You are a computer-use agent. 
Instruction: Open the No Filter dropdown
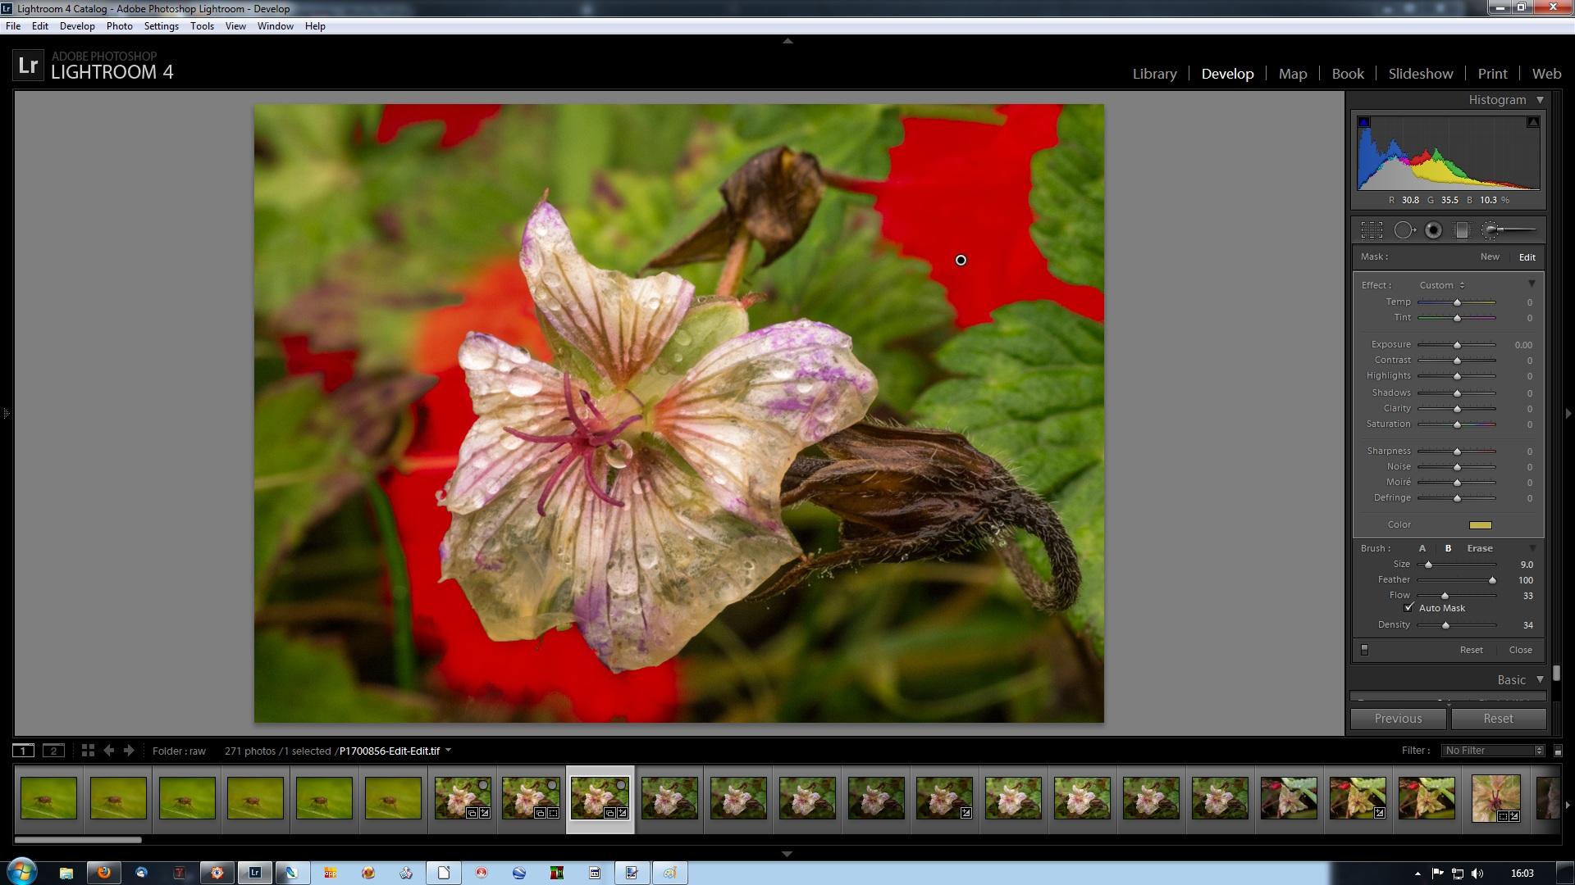point(1493,751)
